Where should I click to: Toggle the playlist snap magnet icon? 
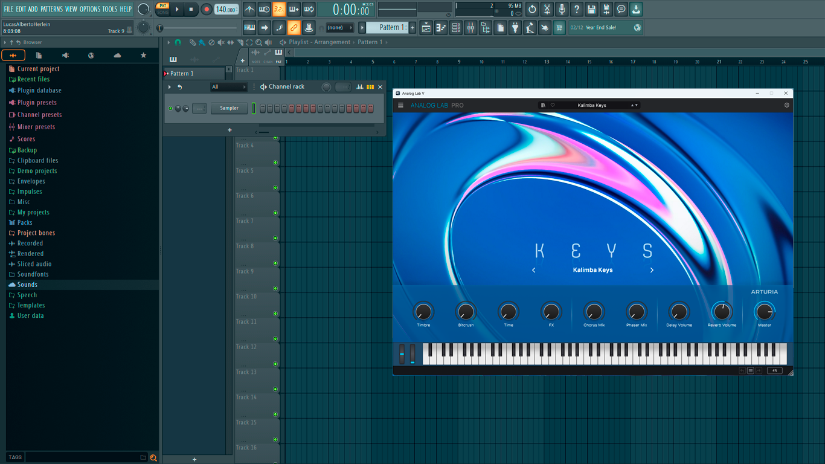pyautogui.click(x=178, y=42)
